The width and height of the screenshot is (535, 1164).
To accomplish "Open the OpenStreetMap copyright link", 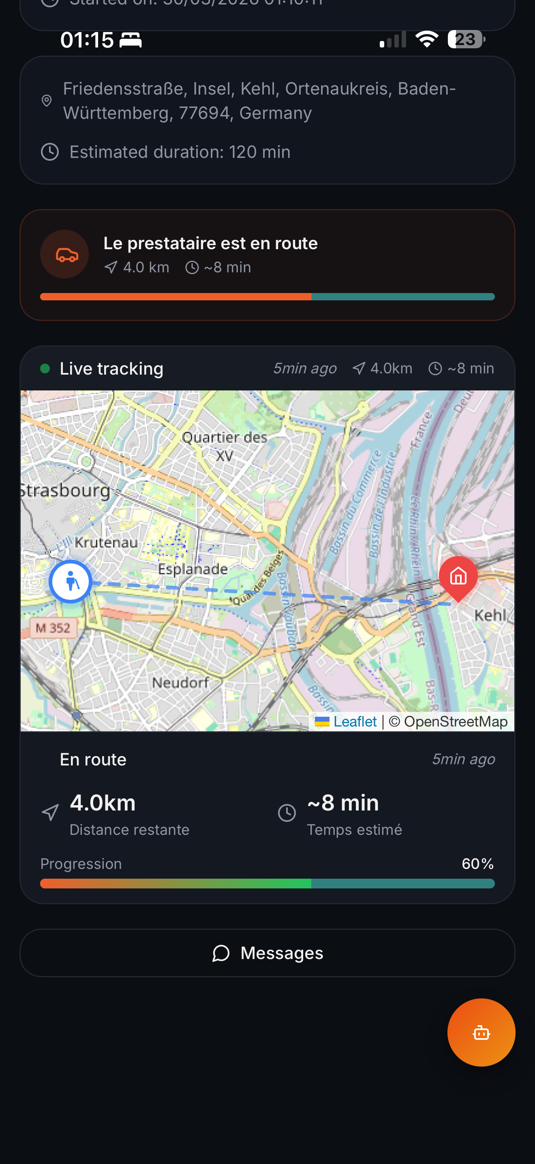I will [x=448, y=721].
